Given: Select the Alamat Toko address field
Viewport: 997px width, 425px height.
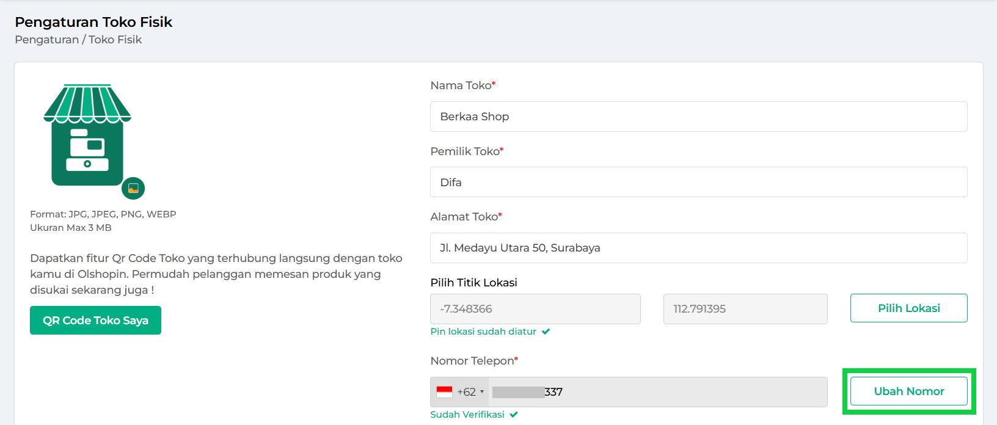Looking at the screenshot, I should (698, 248).
